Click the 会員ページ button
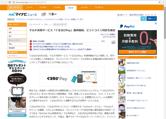The image size is (166, 119). pyautogui.click(x=152, y=19)
